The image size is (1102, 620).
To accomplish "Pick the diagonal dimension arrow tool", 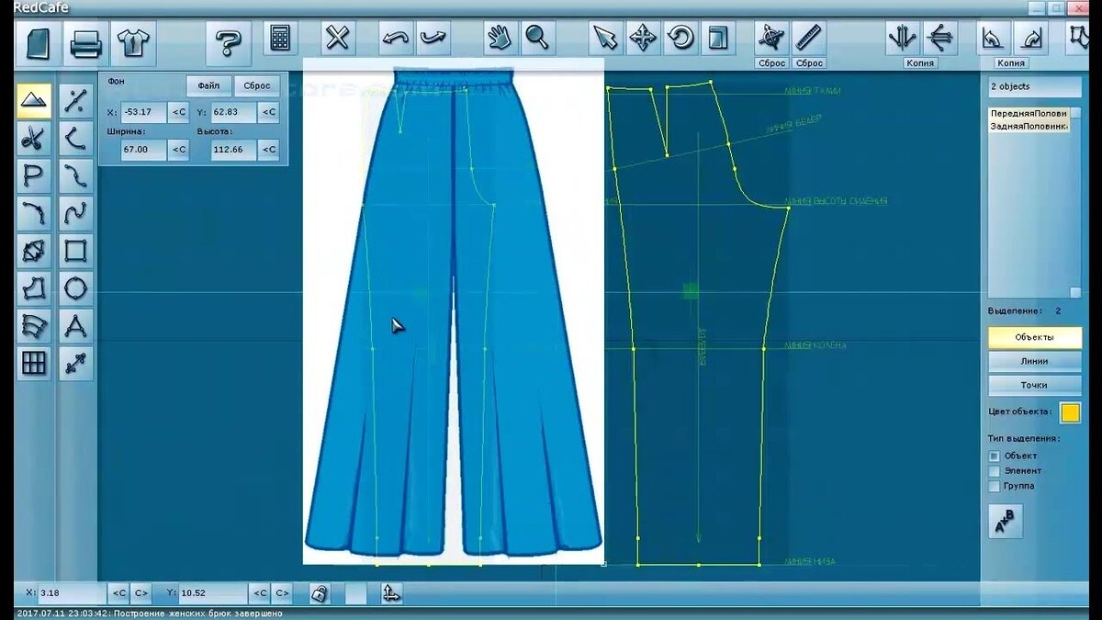I will 75,364.
